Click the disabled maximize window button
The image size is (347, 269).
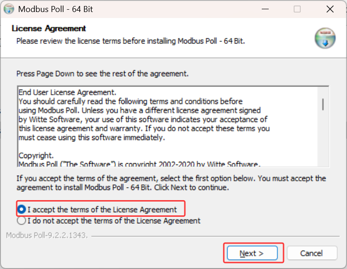[297, 9]
